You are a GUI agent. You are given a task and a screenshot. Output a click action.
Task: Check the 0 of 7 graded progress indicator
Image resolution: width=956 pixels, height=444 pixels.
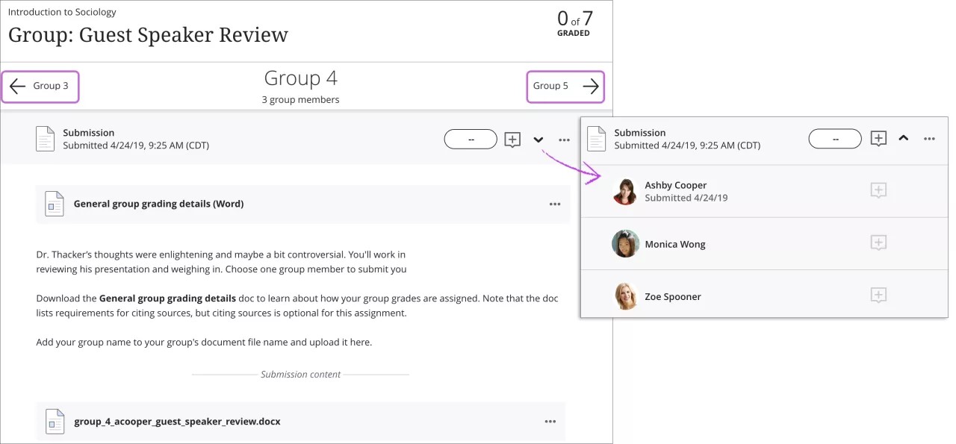[x=574, y=22]
